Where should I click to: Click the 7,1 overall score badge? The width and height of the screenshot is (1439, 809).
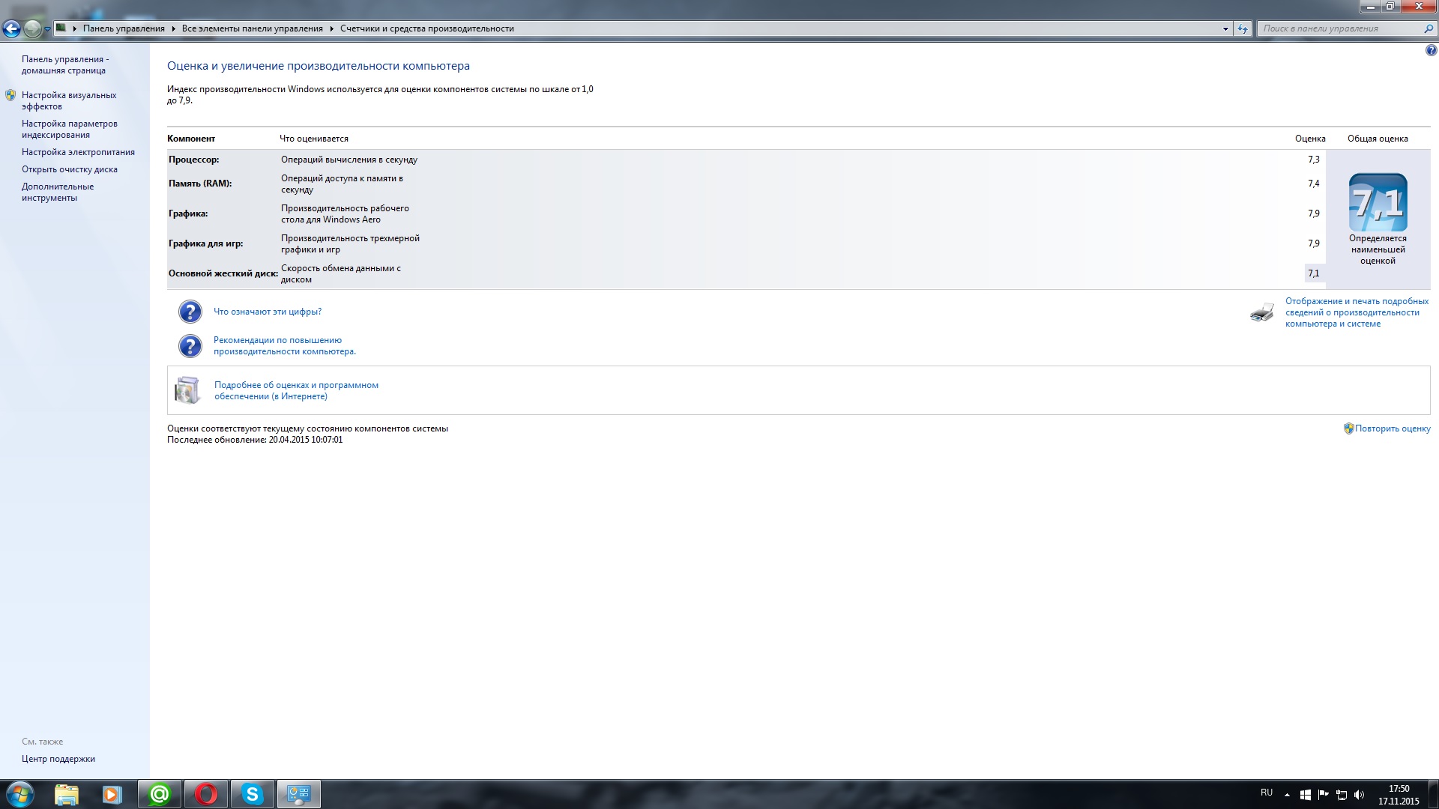[1378, 202]
